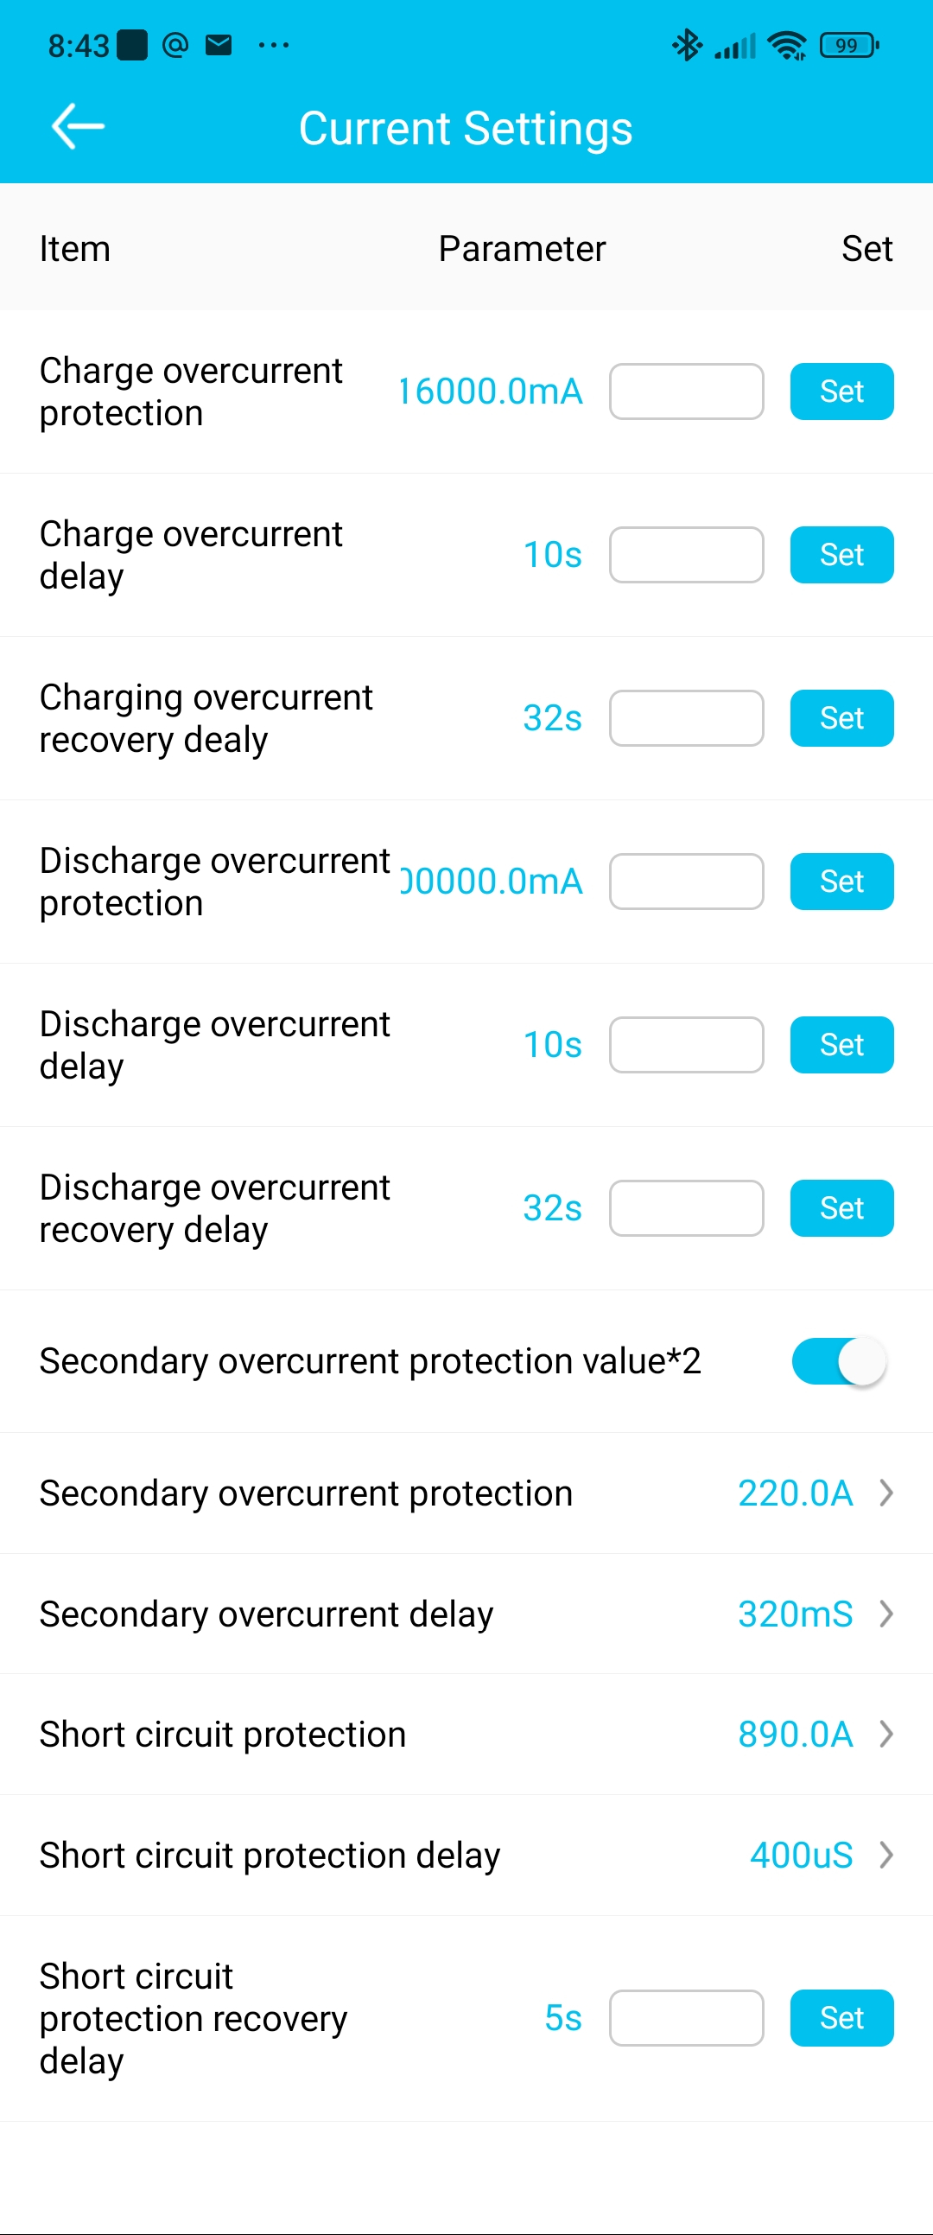Tap the three-dots notification overflow icon

tap(273, 45)
